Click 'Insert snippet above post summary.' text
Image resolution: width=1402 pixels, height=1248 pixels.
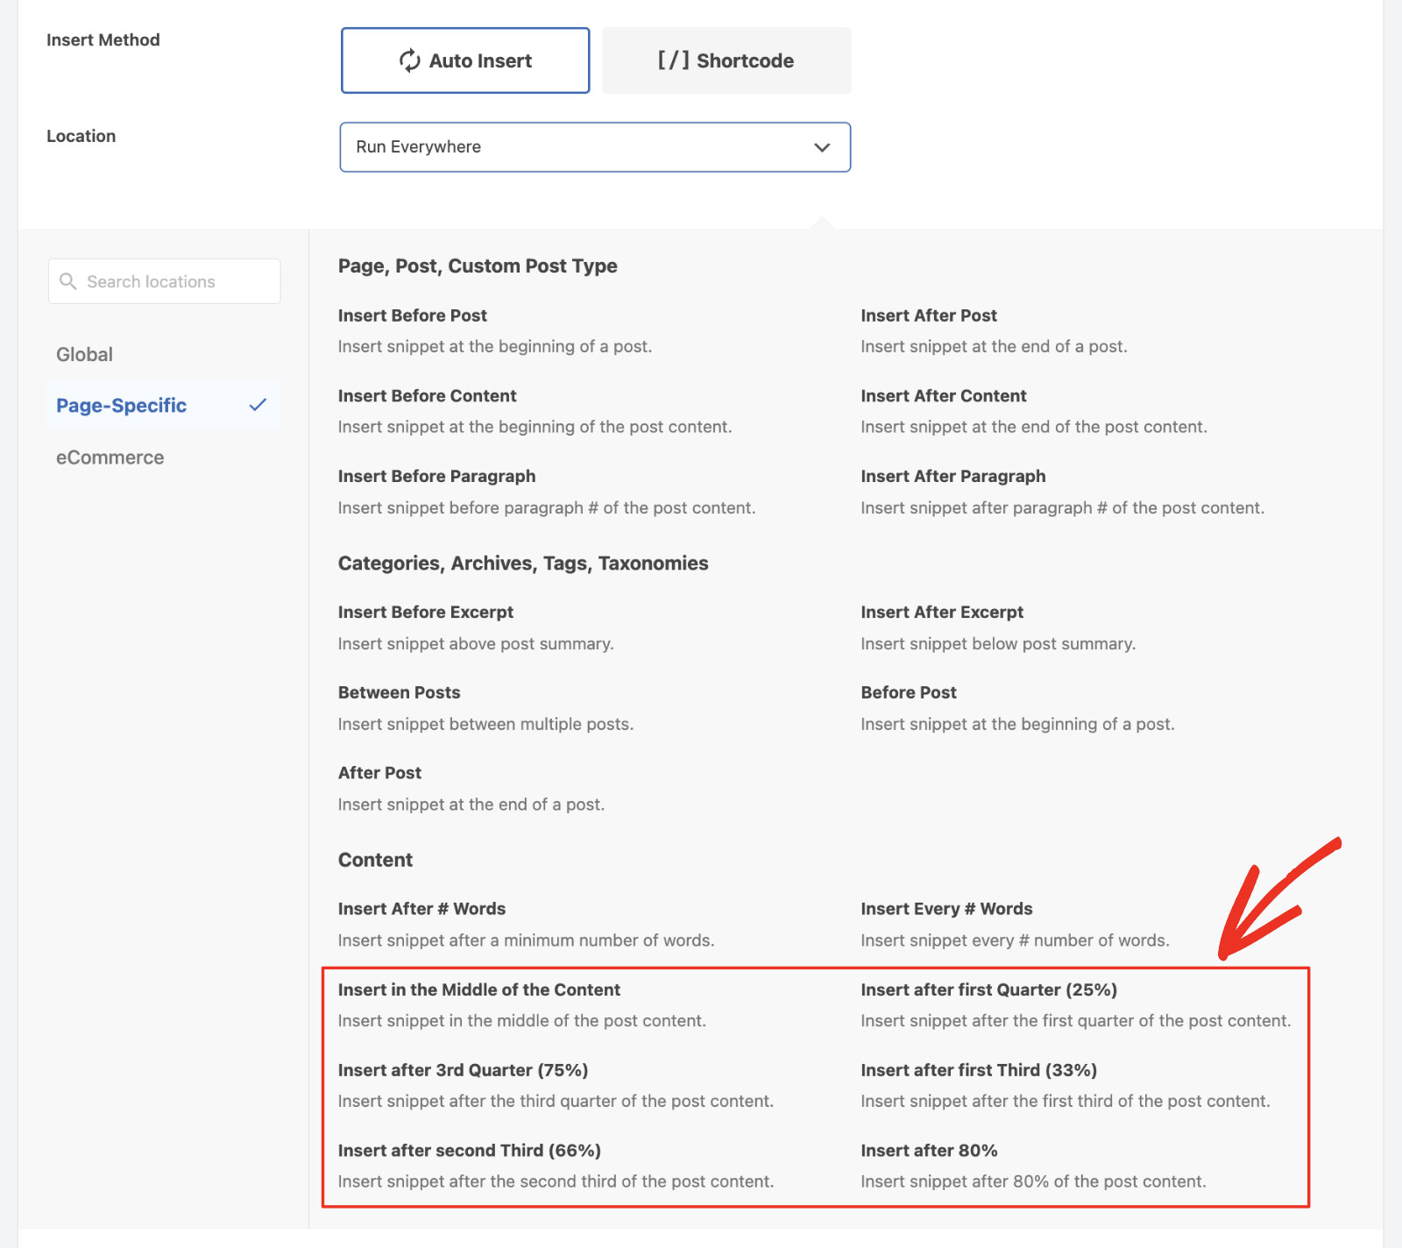point(476,644)
